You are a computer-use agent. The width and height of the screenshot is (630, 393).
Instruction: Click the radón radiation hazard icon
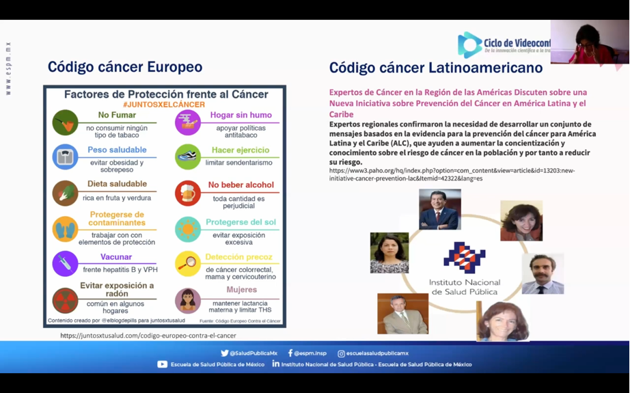click(65, 301)
